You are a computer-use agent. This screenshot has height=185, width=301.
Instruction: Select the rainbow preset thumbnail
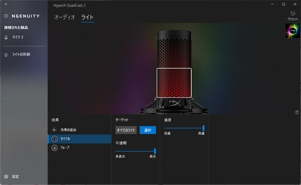292,31
